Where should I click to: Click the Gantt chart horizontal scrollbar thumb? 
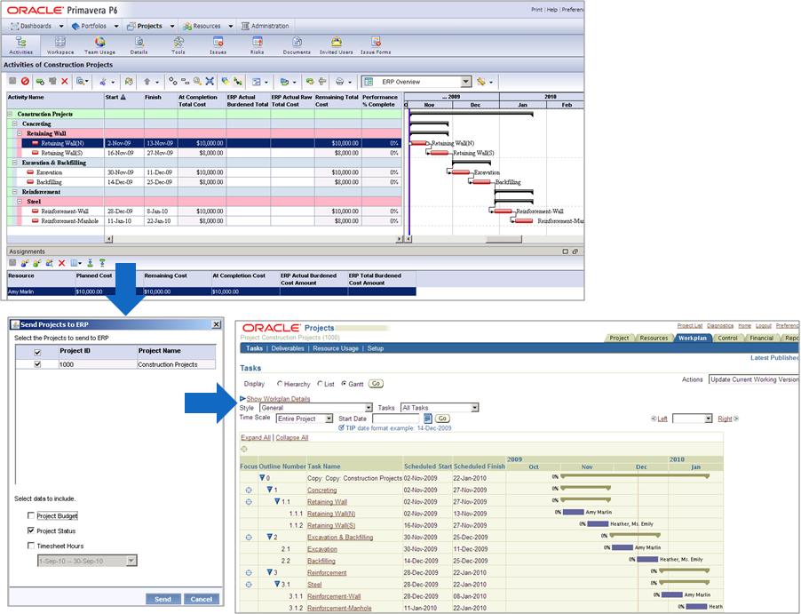[x=504, y=239]
